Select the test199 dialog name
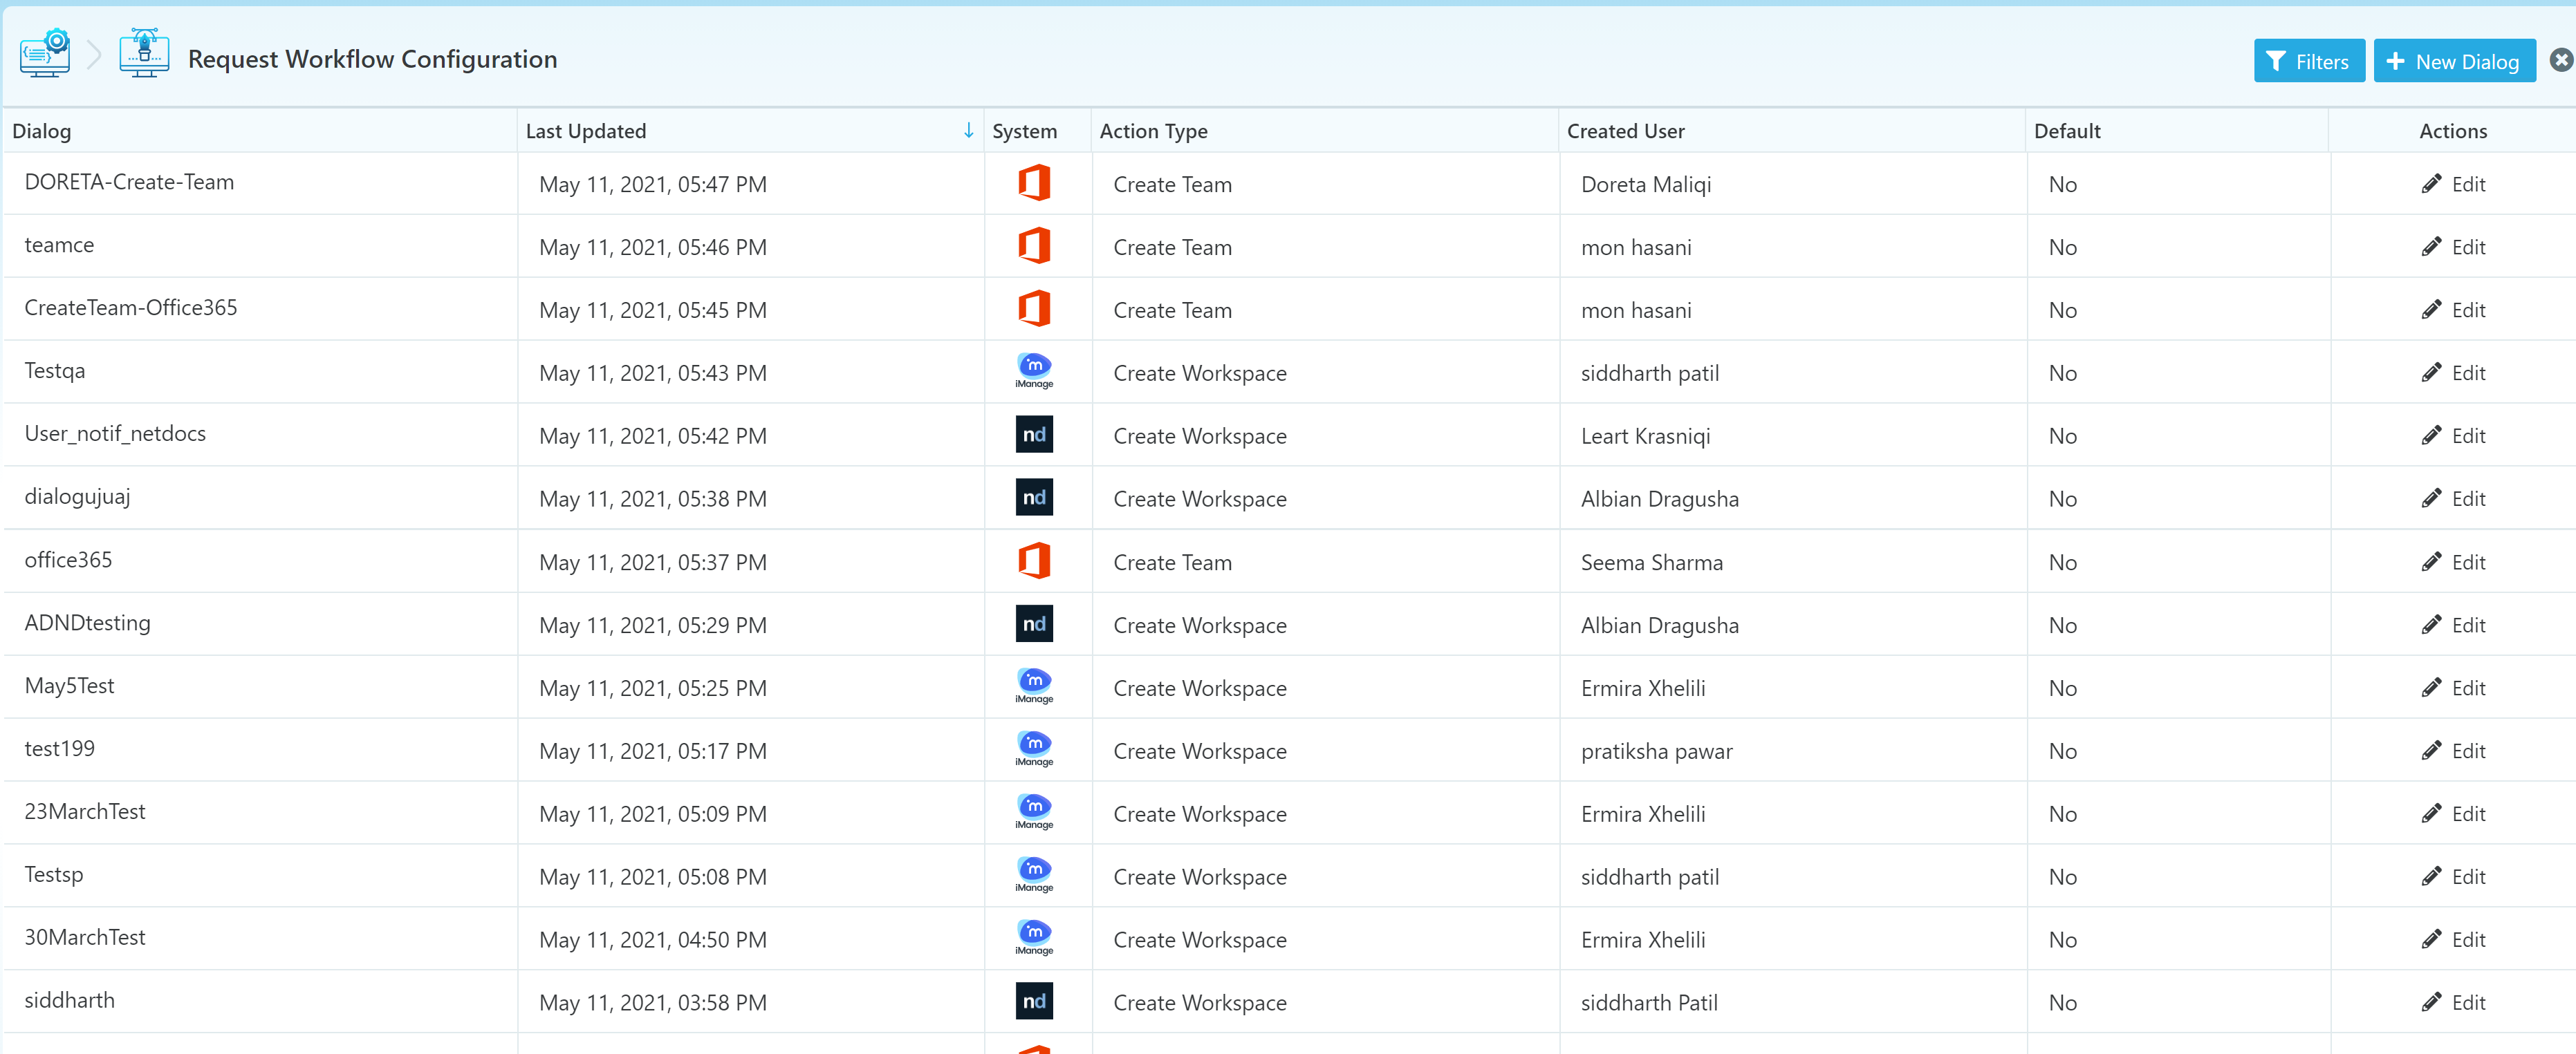The height and width of the screenshot is (1054, 2576). click(60, 749)
